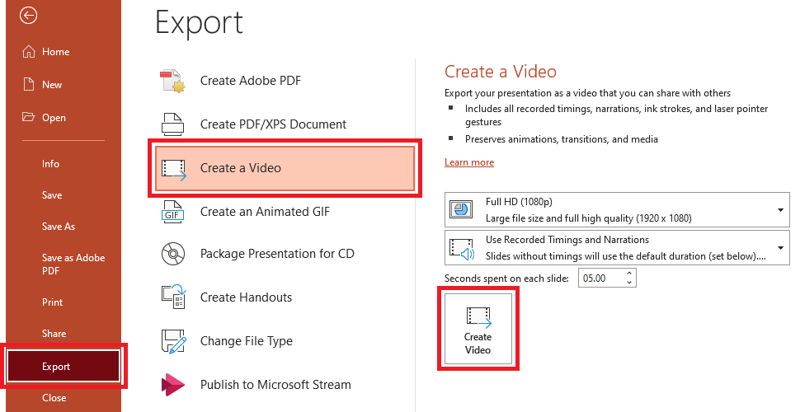Screen dimensions: 800x412
Task: Open the Print page
Action: (52, 302)
